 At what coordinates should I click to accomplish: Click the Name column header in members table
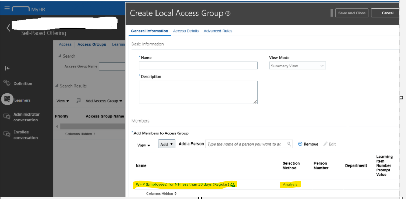(141, 165)
